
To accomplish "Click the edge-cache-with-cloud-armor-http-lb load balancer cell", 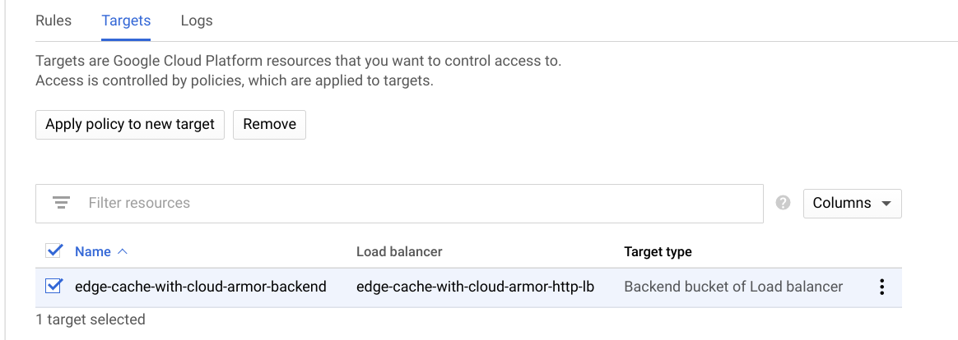I will [x=475, y=287].
